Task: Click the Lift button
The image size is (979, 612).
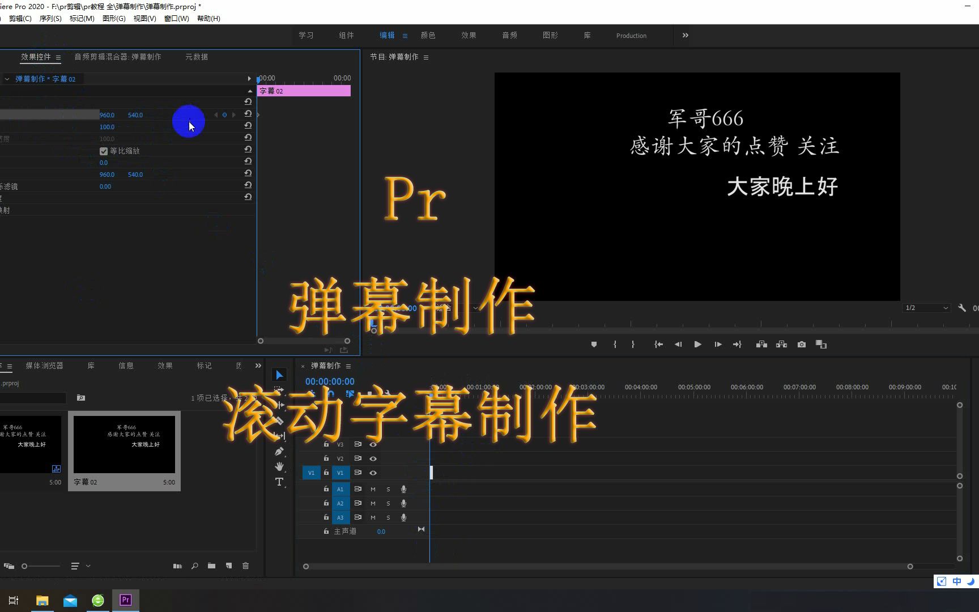Action: click(x=761, y=345)
